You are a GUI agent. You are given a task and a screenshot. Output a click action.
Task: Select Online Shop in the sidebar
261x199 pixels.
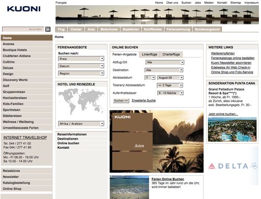(27, 189)
